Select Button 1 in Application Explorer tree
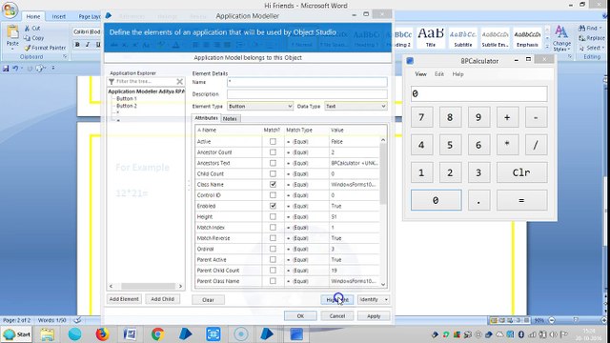 pyautogui.click(x=127, y=99)
